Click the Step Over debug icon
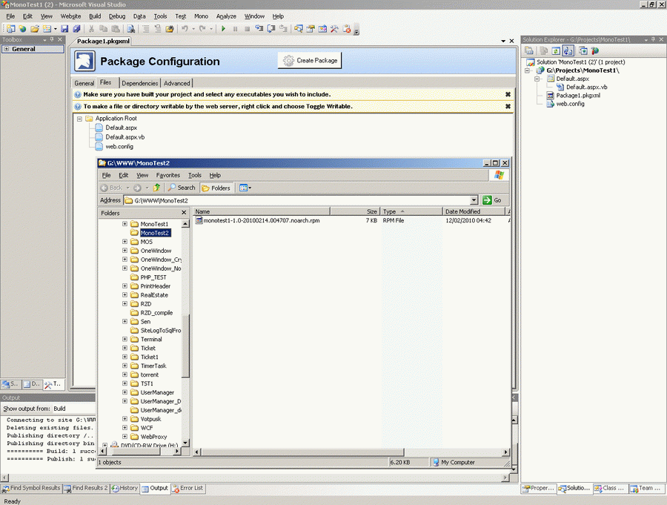The height and width of the screenshot is (505, 667). [x=271, y=28]
